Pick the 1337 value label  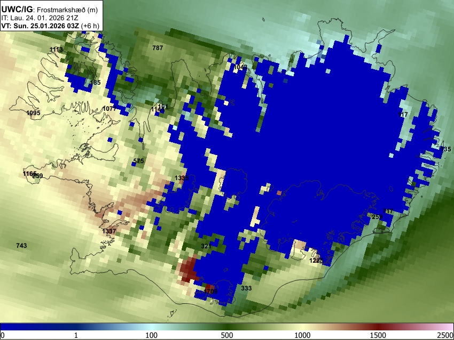[109, 231]
